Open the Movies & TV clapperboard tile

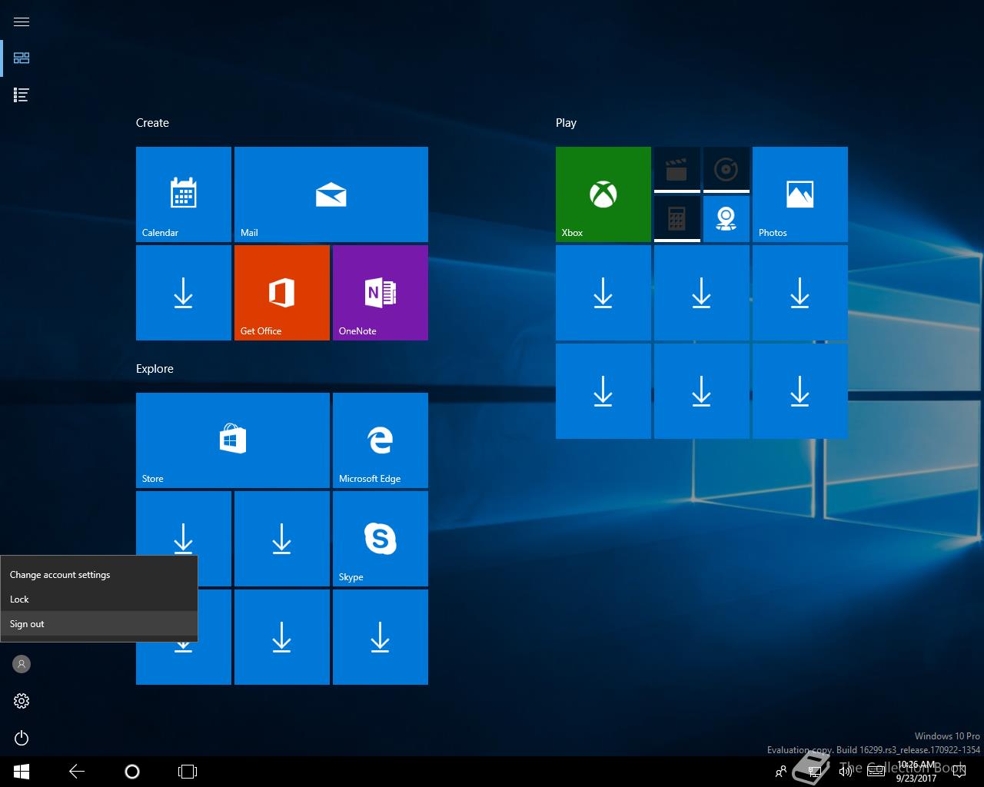(676, 170)
